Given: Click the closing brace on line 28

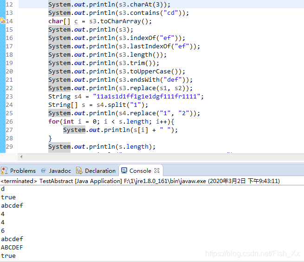Looking at the screenshot, I should pyautogui.click(x=50, y=138).
